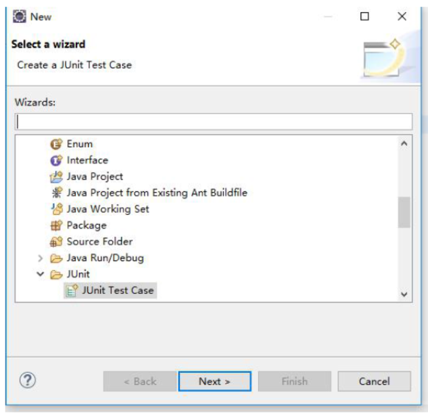Collapse the JUnit folder

[41, 274]
